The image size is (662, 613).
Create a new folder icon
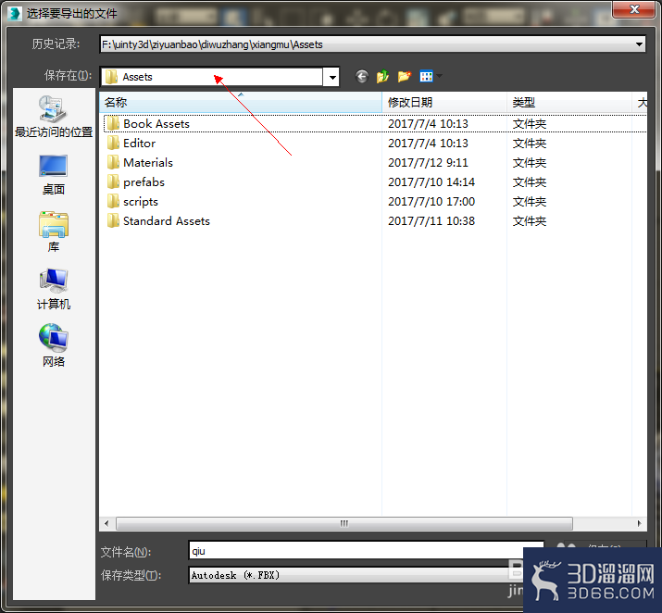404,77
